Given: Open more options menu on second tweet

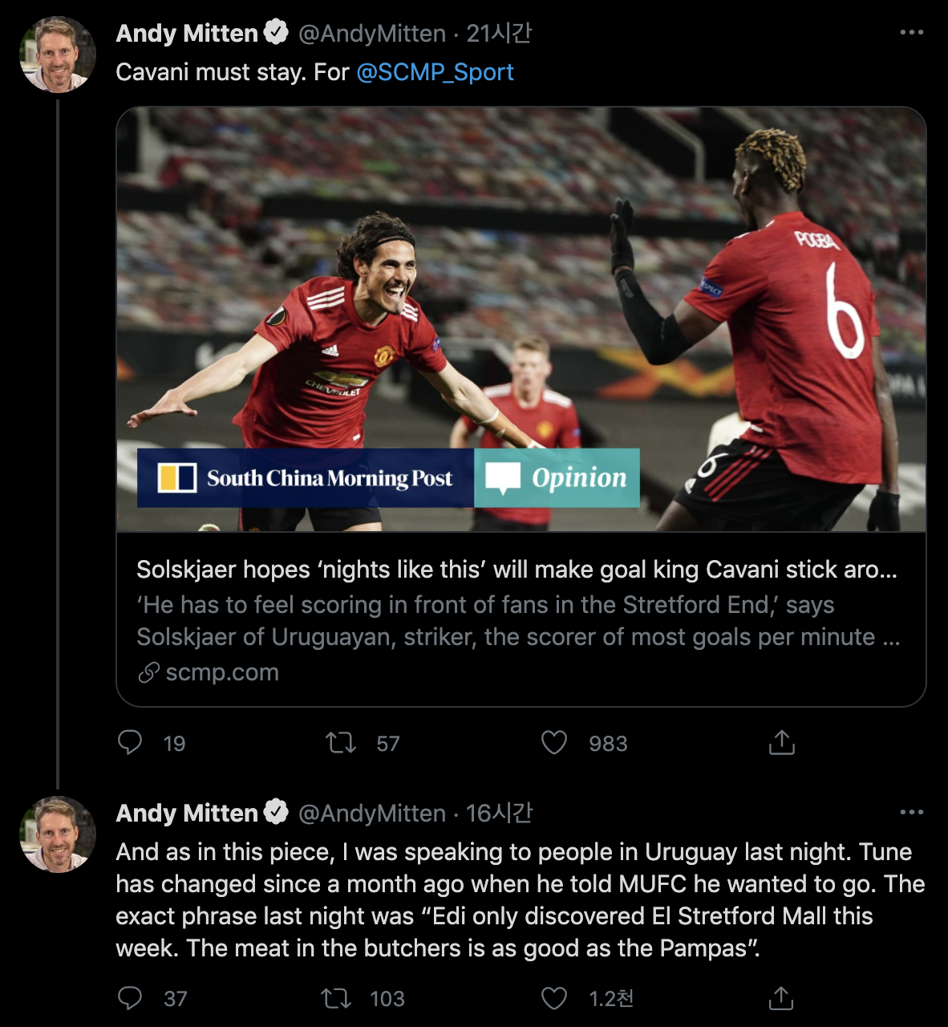Looking at the screenshot, I should 911,813.
